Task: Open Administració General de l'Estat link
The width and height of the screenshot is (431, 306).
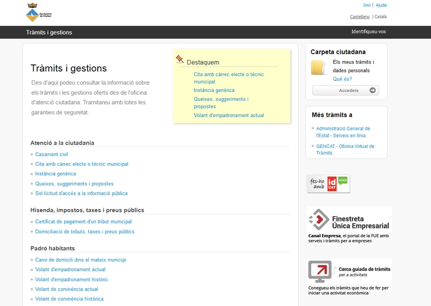Action: click(x=343, y=132)
